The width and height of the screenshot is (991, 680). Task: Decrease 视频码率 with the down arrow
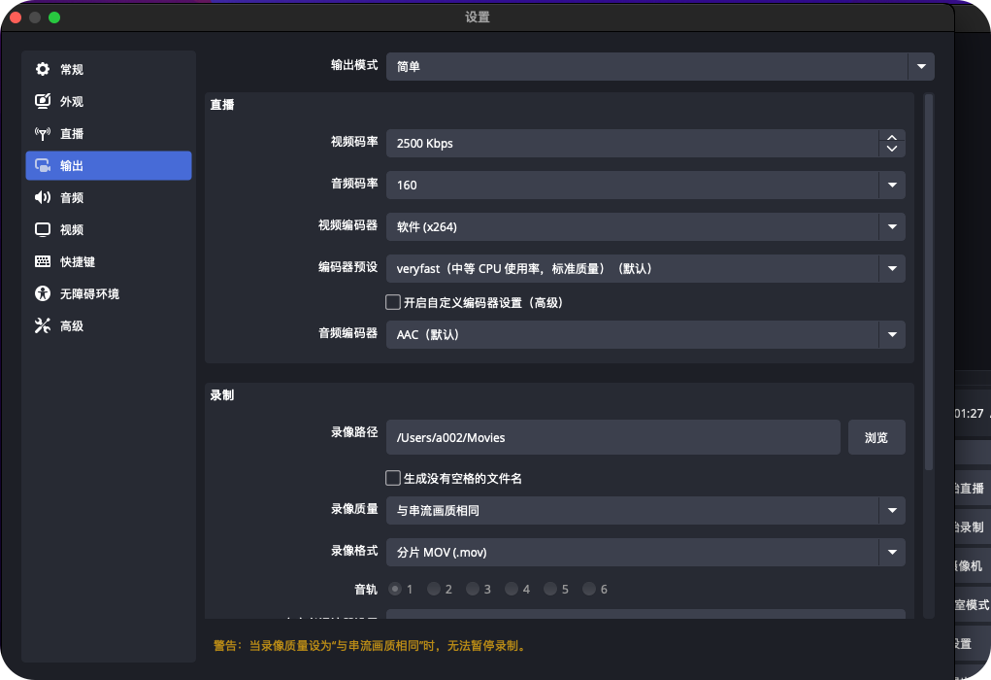point(892,150)
